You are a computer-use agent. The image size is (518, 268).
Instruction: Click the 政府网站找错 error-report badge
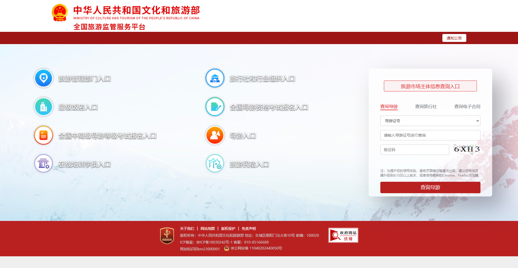point(343,235)
